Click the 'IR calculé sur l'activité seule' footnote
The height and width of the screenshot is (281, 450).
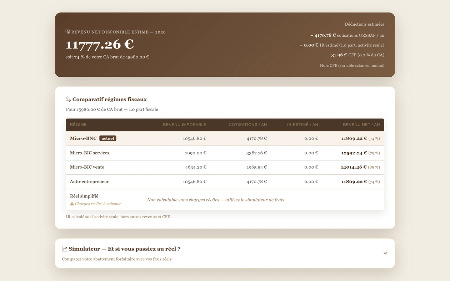pos(119,217)
